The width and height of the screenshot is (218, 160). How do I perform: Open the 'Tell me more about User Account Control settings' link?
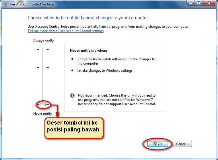pos(65,31)
